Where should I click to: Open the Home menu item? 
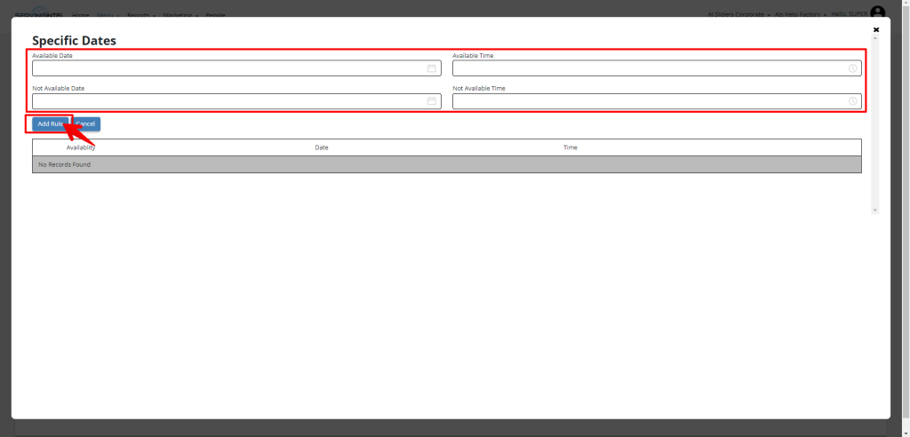80,15
